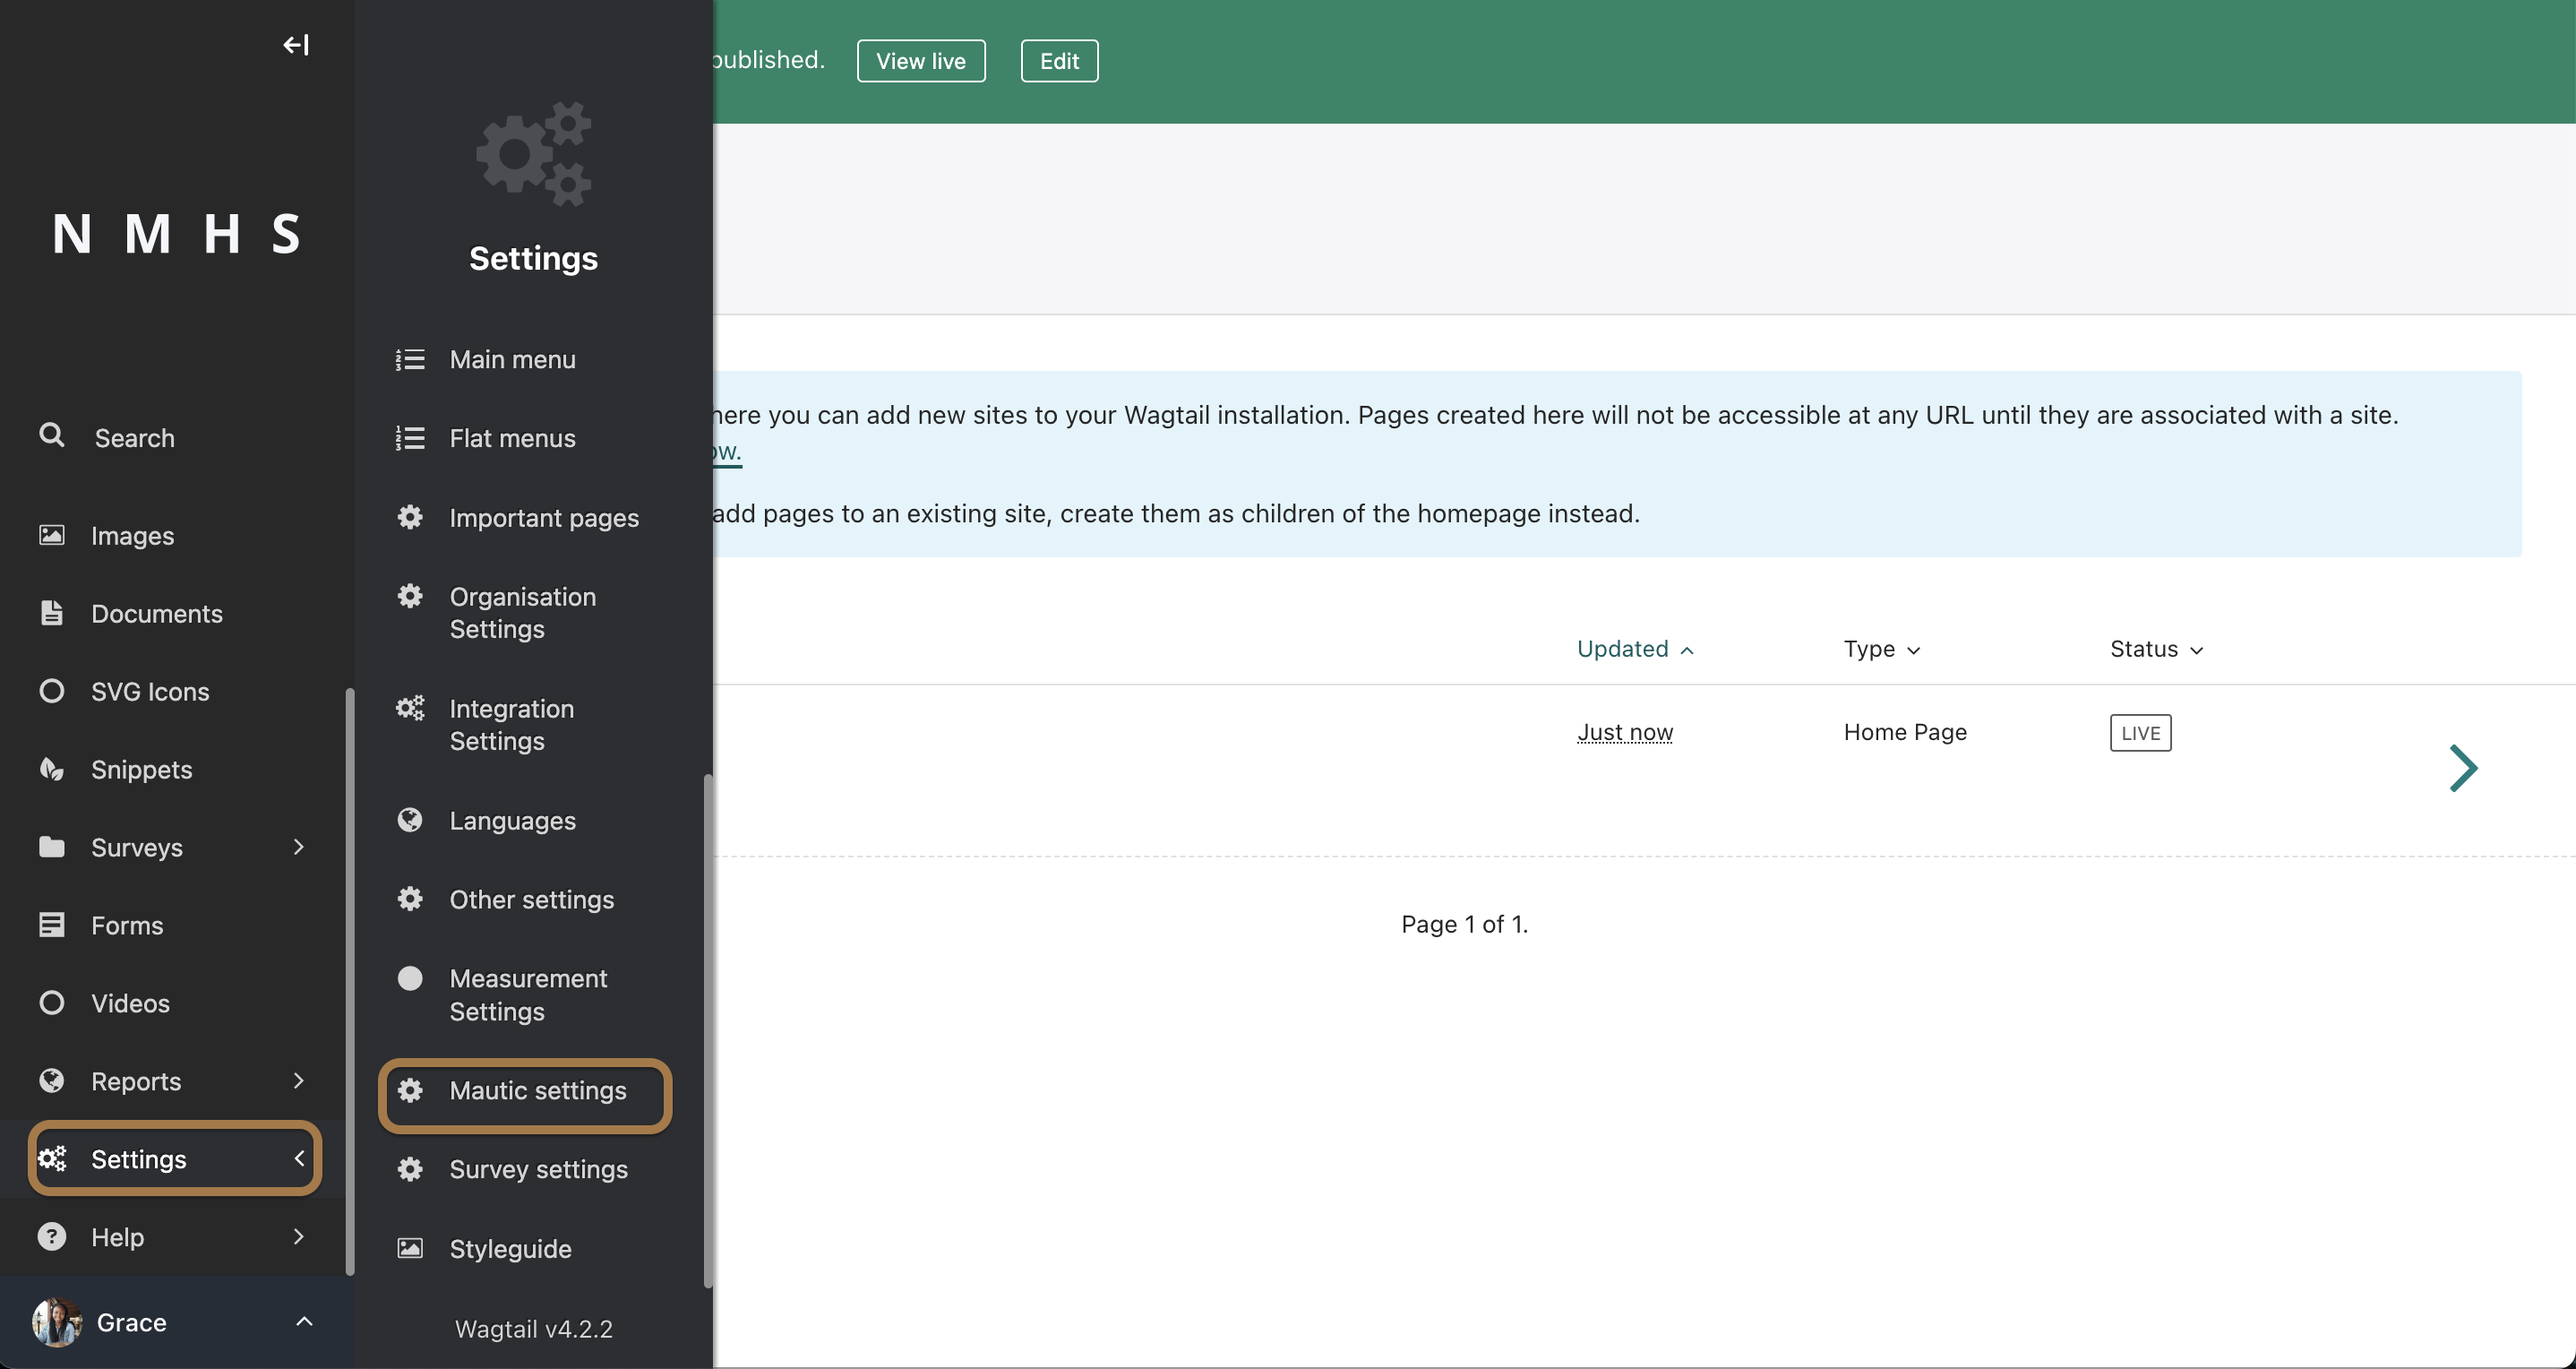Filter pages by Type column

click(1881, 648)
